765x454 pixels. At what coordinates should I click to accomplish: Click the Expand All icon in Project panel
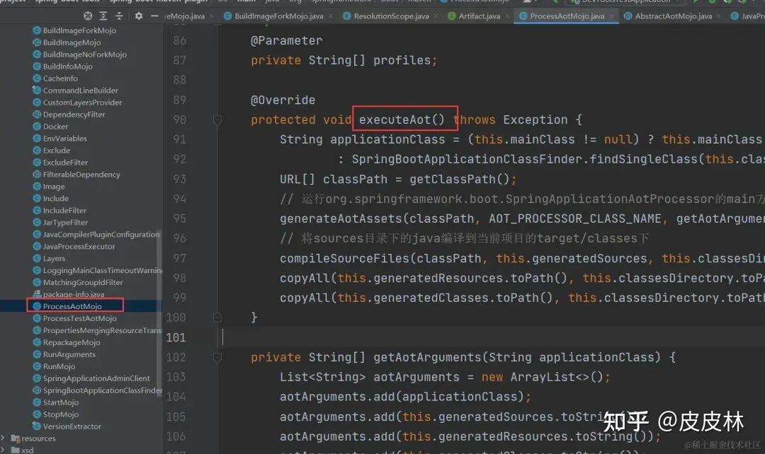click(x=103, y=16)
